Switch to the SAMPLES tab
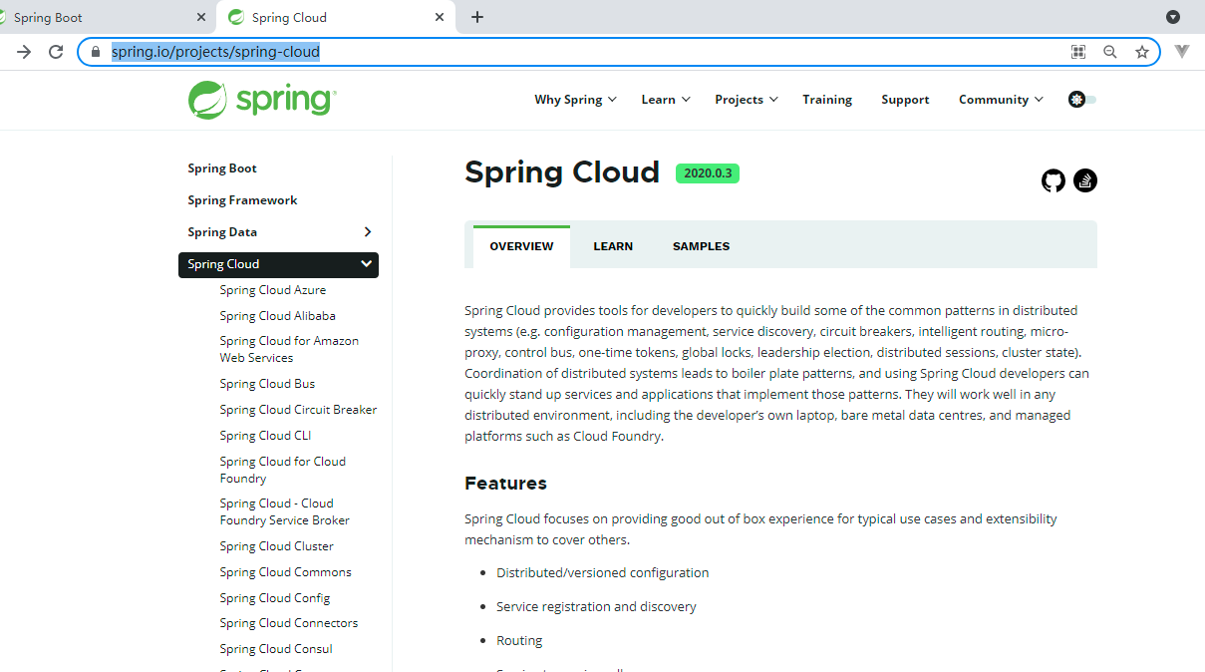The image size is (1205, 672). tap(701, 246)
